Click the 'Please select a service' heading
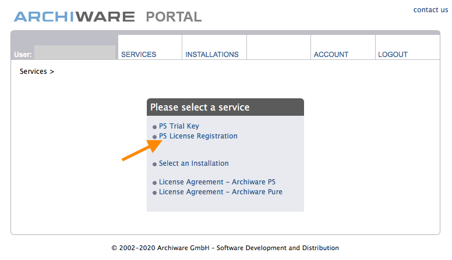Image resolution: width=452 pixels, height=260 pixels. [200, 108]
